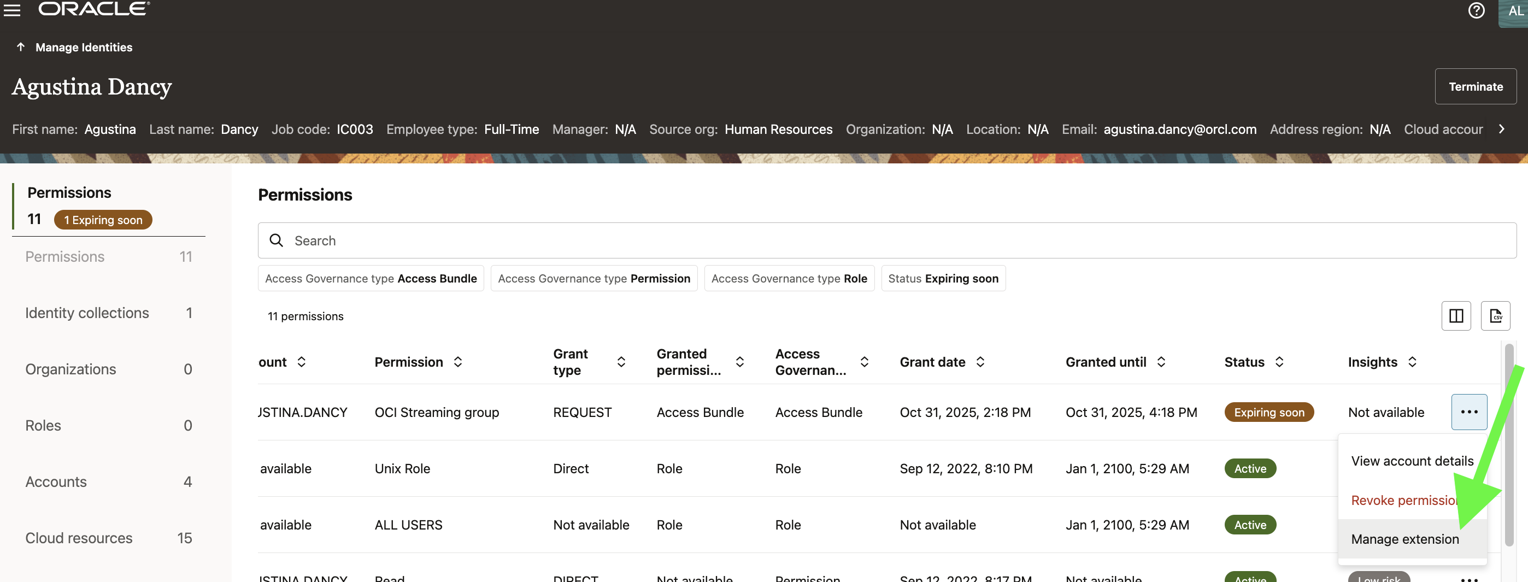Open Accounts in the left sidebar

[x=56, y=481]
